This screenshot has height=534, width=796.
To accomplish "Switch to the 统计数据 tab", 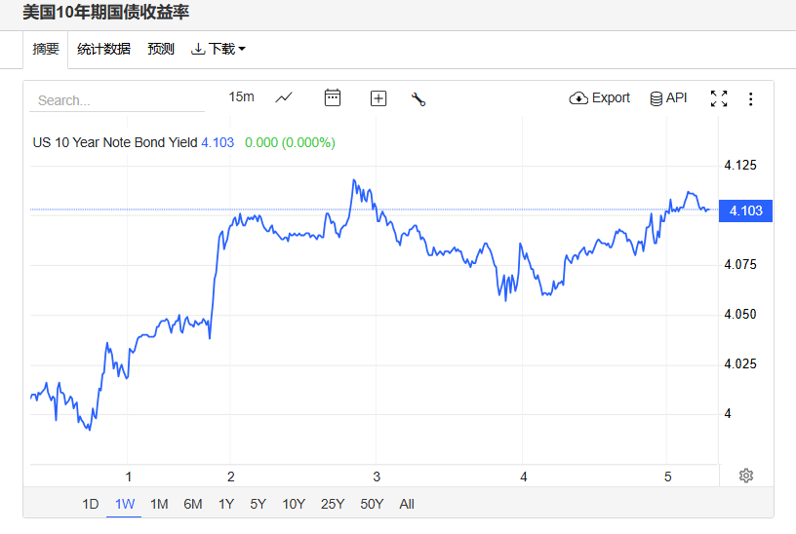I will coord(103,49).
